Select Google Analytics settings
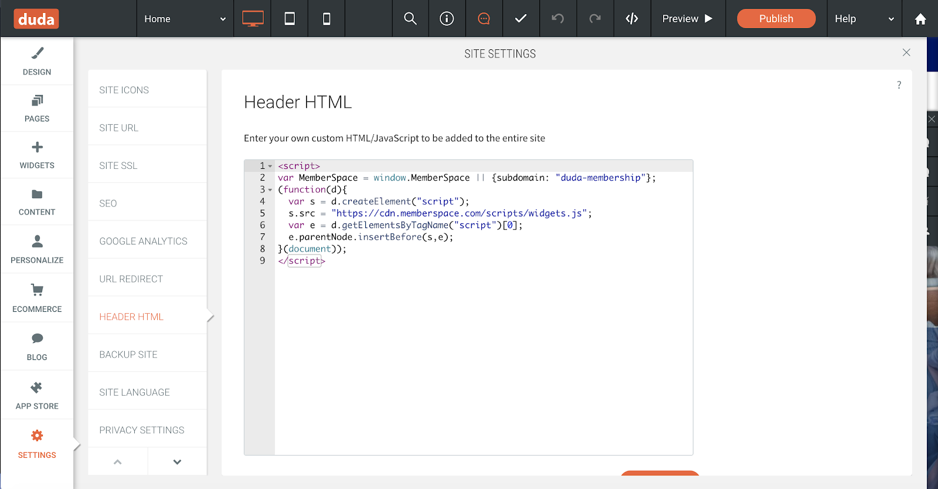Viewport: 938px width, 489px height. [x=147, y=241]
